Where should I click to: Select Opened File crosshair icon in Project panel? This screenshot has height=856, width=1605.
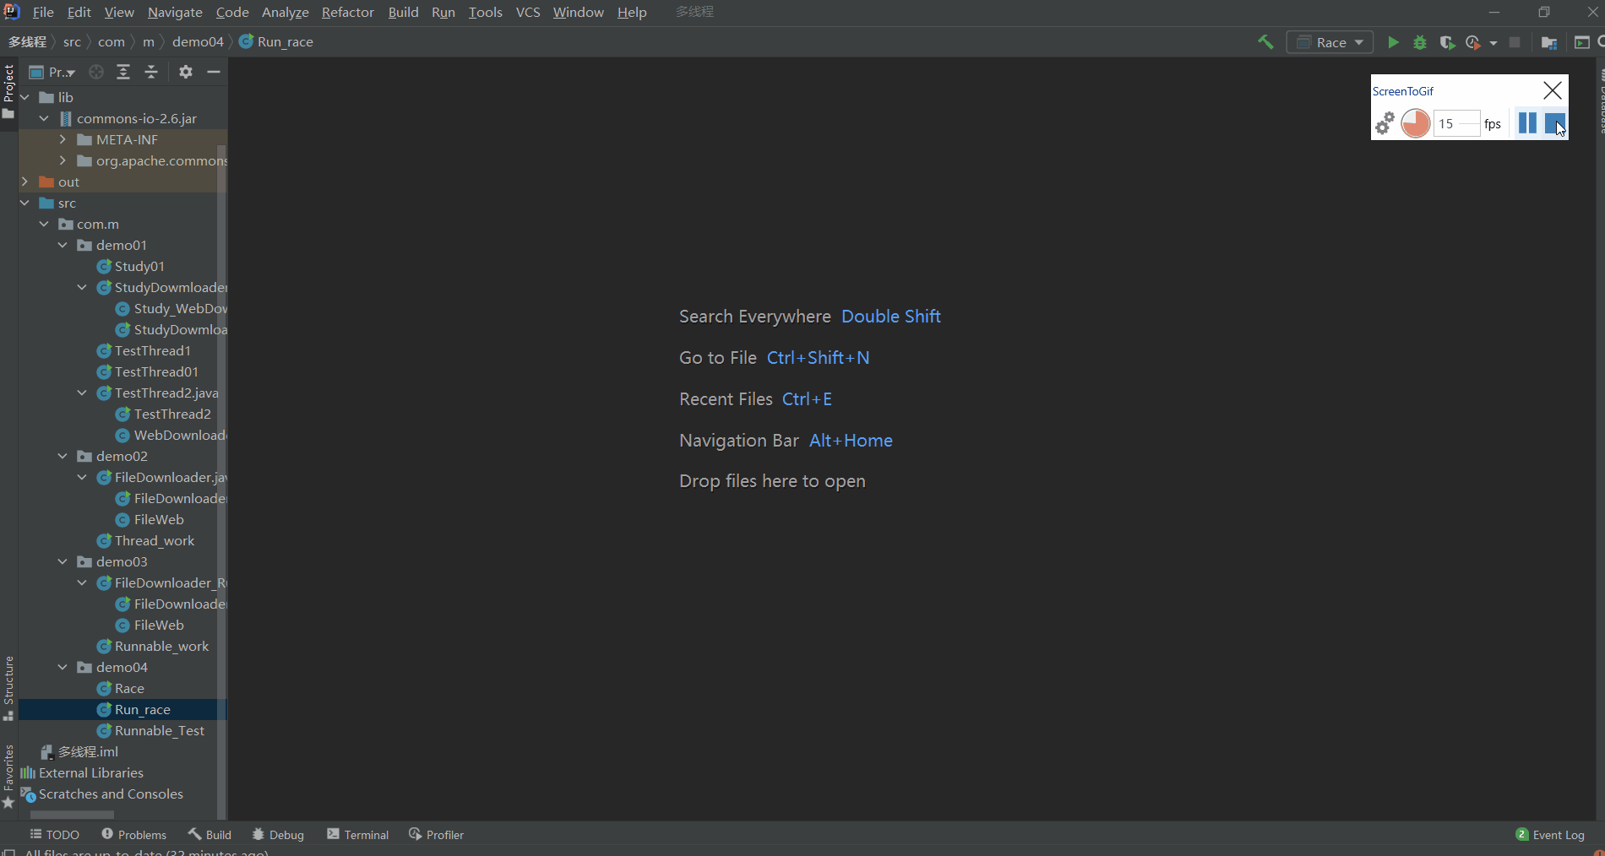[x=96, y=72]
